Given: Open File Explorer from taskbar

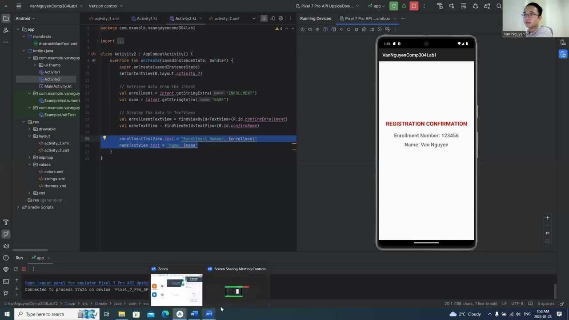Looking at the screenshot, I should (121, 314).
